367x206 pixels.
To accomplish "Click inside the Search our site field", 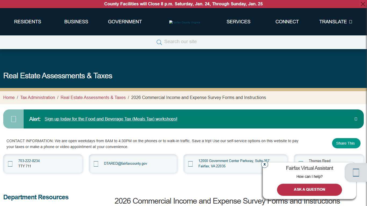I will (x=181, y=42).
